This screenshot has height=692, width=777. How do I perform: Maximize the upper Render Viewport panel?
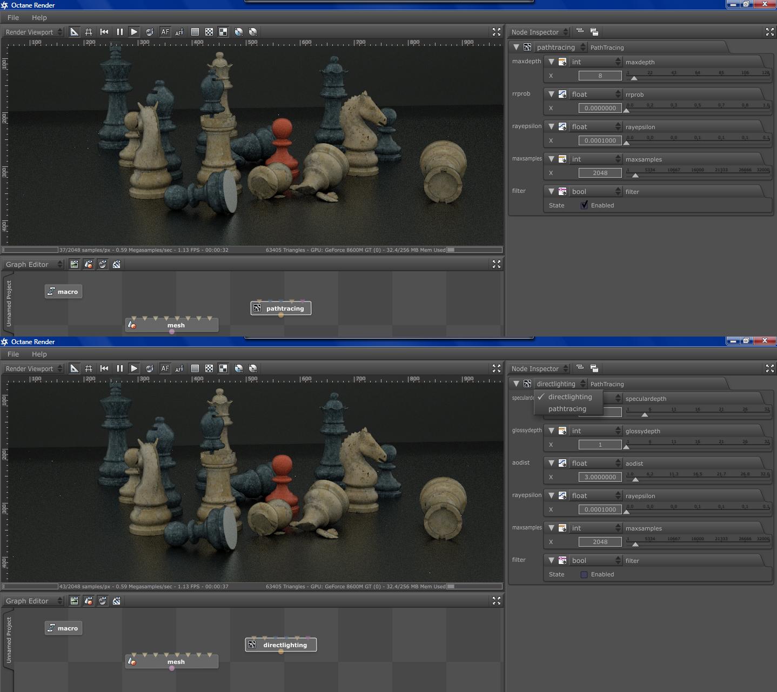click(497, 32)
